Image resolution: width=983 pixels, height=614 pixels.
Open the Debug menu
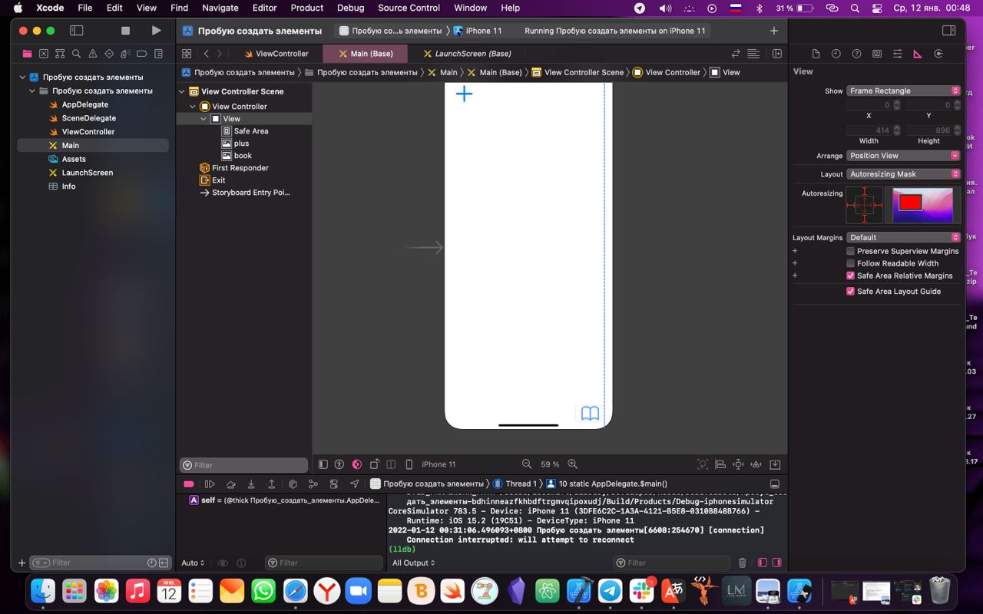350,8
